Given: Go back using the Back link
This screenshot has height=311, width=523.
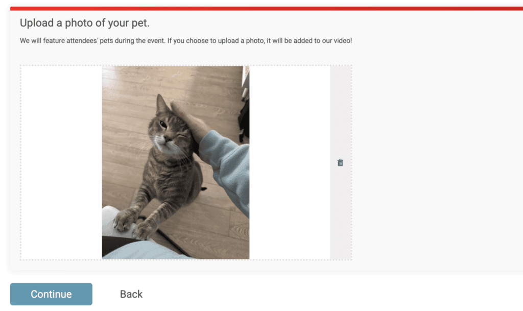Looking at the screenshot, I should click(131, 294).
